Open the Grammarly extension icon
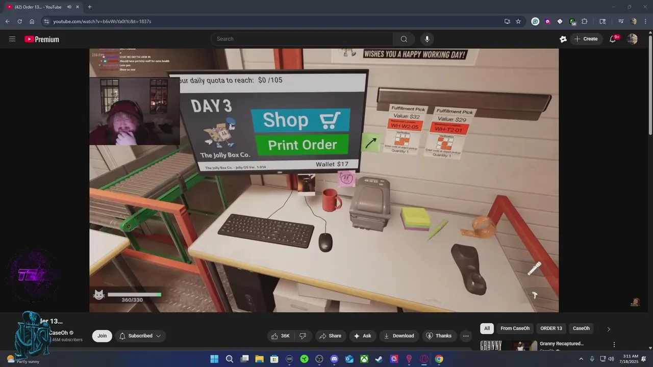The height and width of the screenshot is (367, 653). pos(535,21)
